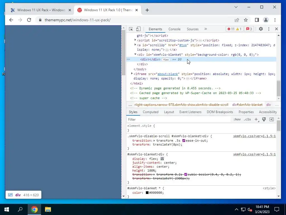Open File Explorer from taskbar
This screenshot has height=215, width=286.
(48, 209)
